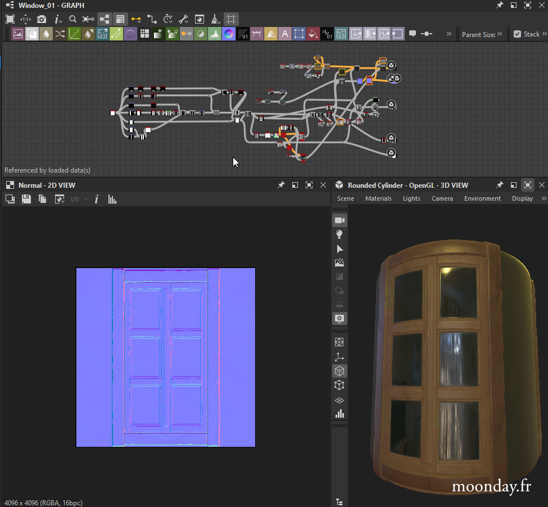Toggle the video camera button in 3D view
This screenshot has width=548, height=507.
click(339, 220)
